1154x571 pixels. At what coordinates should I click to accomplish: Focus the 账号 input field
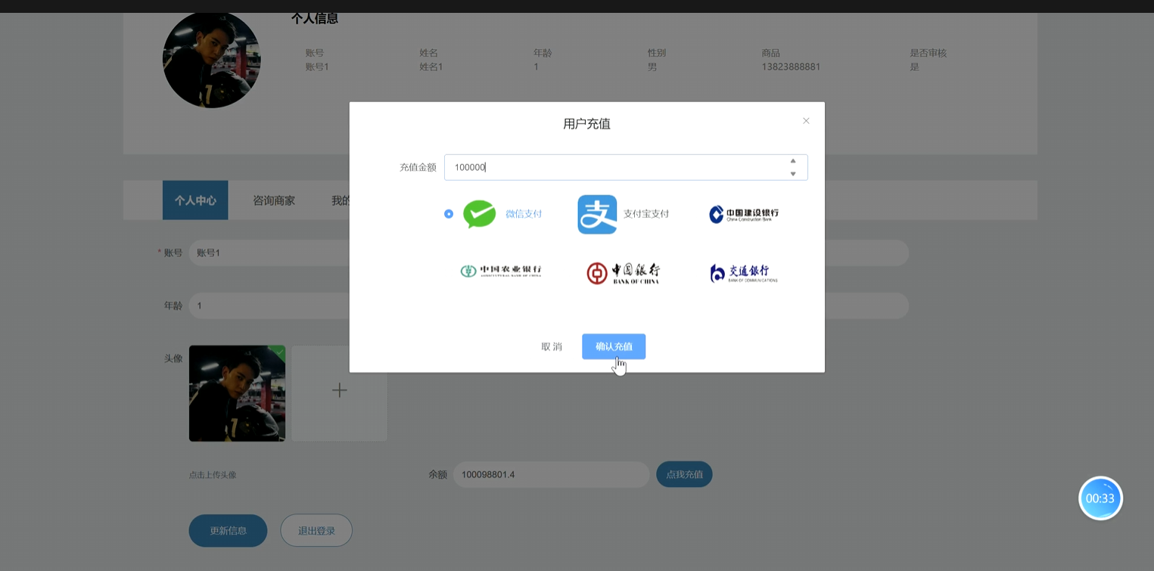coord(269,253)
